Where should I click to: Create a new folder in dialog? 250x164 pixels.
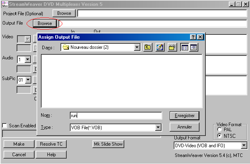(172, 47)
